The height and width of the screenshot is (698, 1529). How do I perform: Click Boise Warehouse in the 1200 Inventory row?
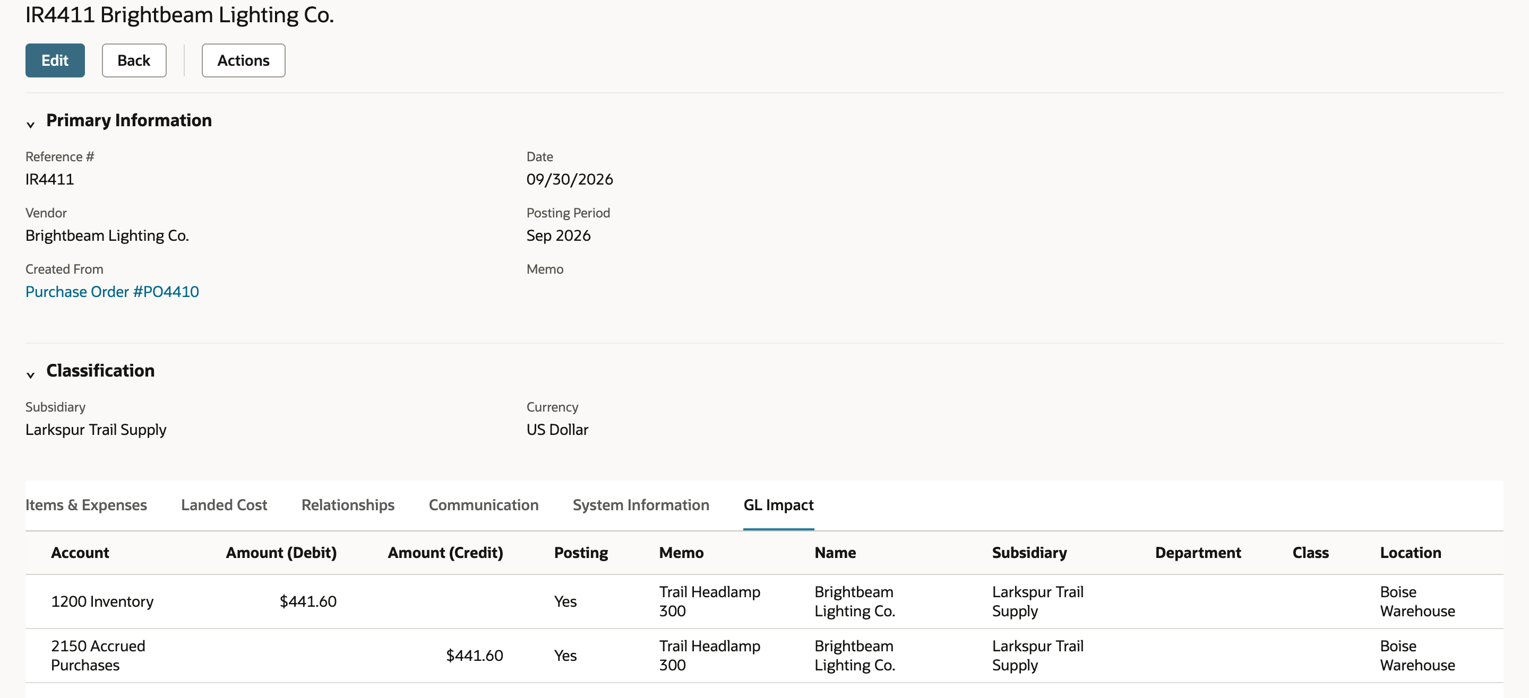[1417, 601]
